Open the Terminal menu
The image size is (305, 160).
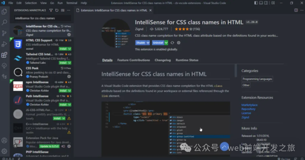pyautogui.click(x=71, y=3)
